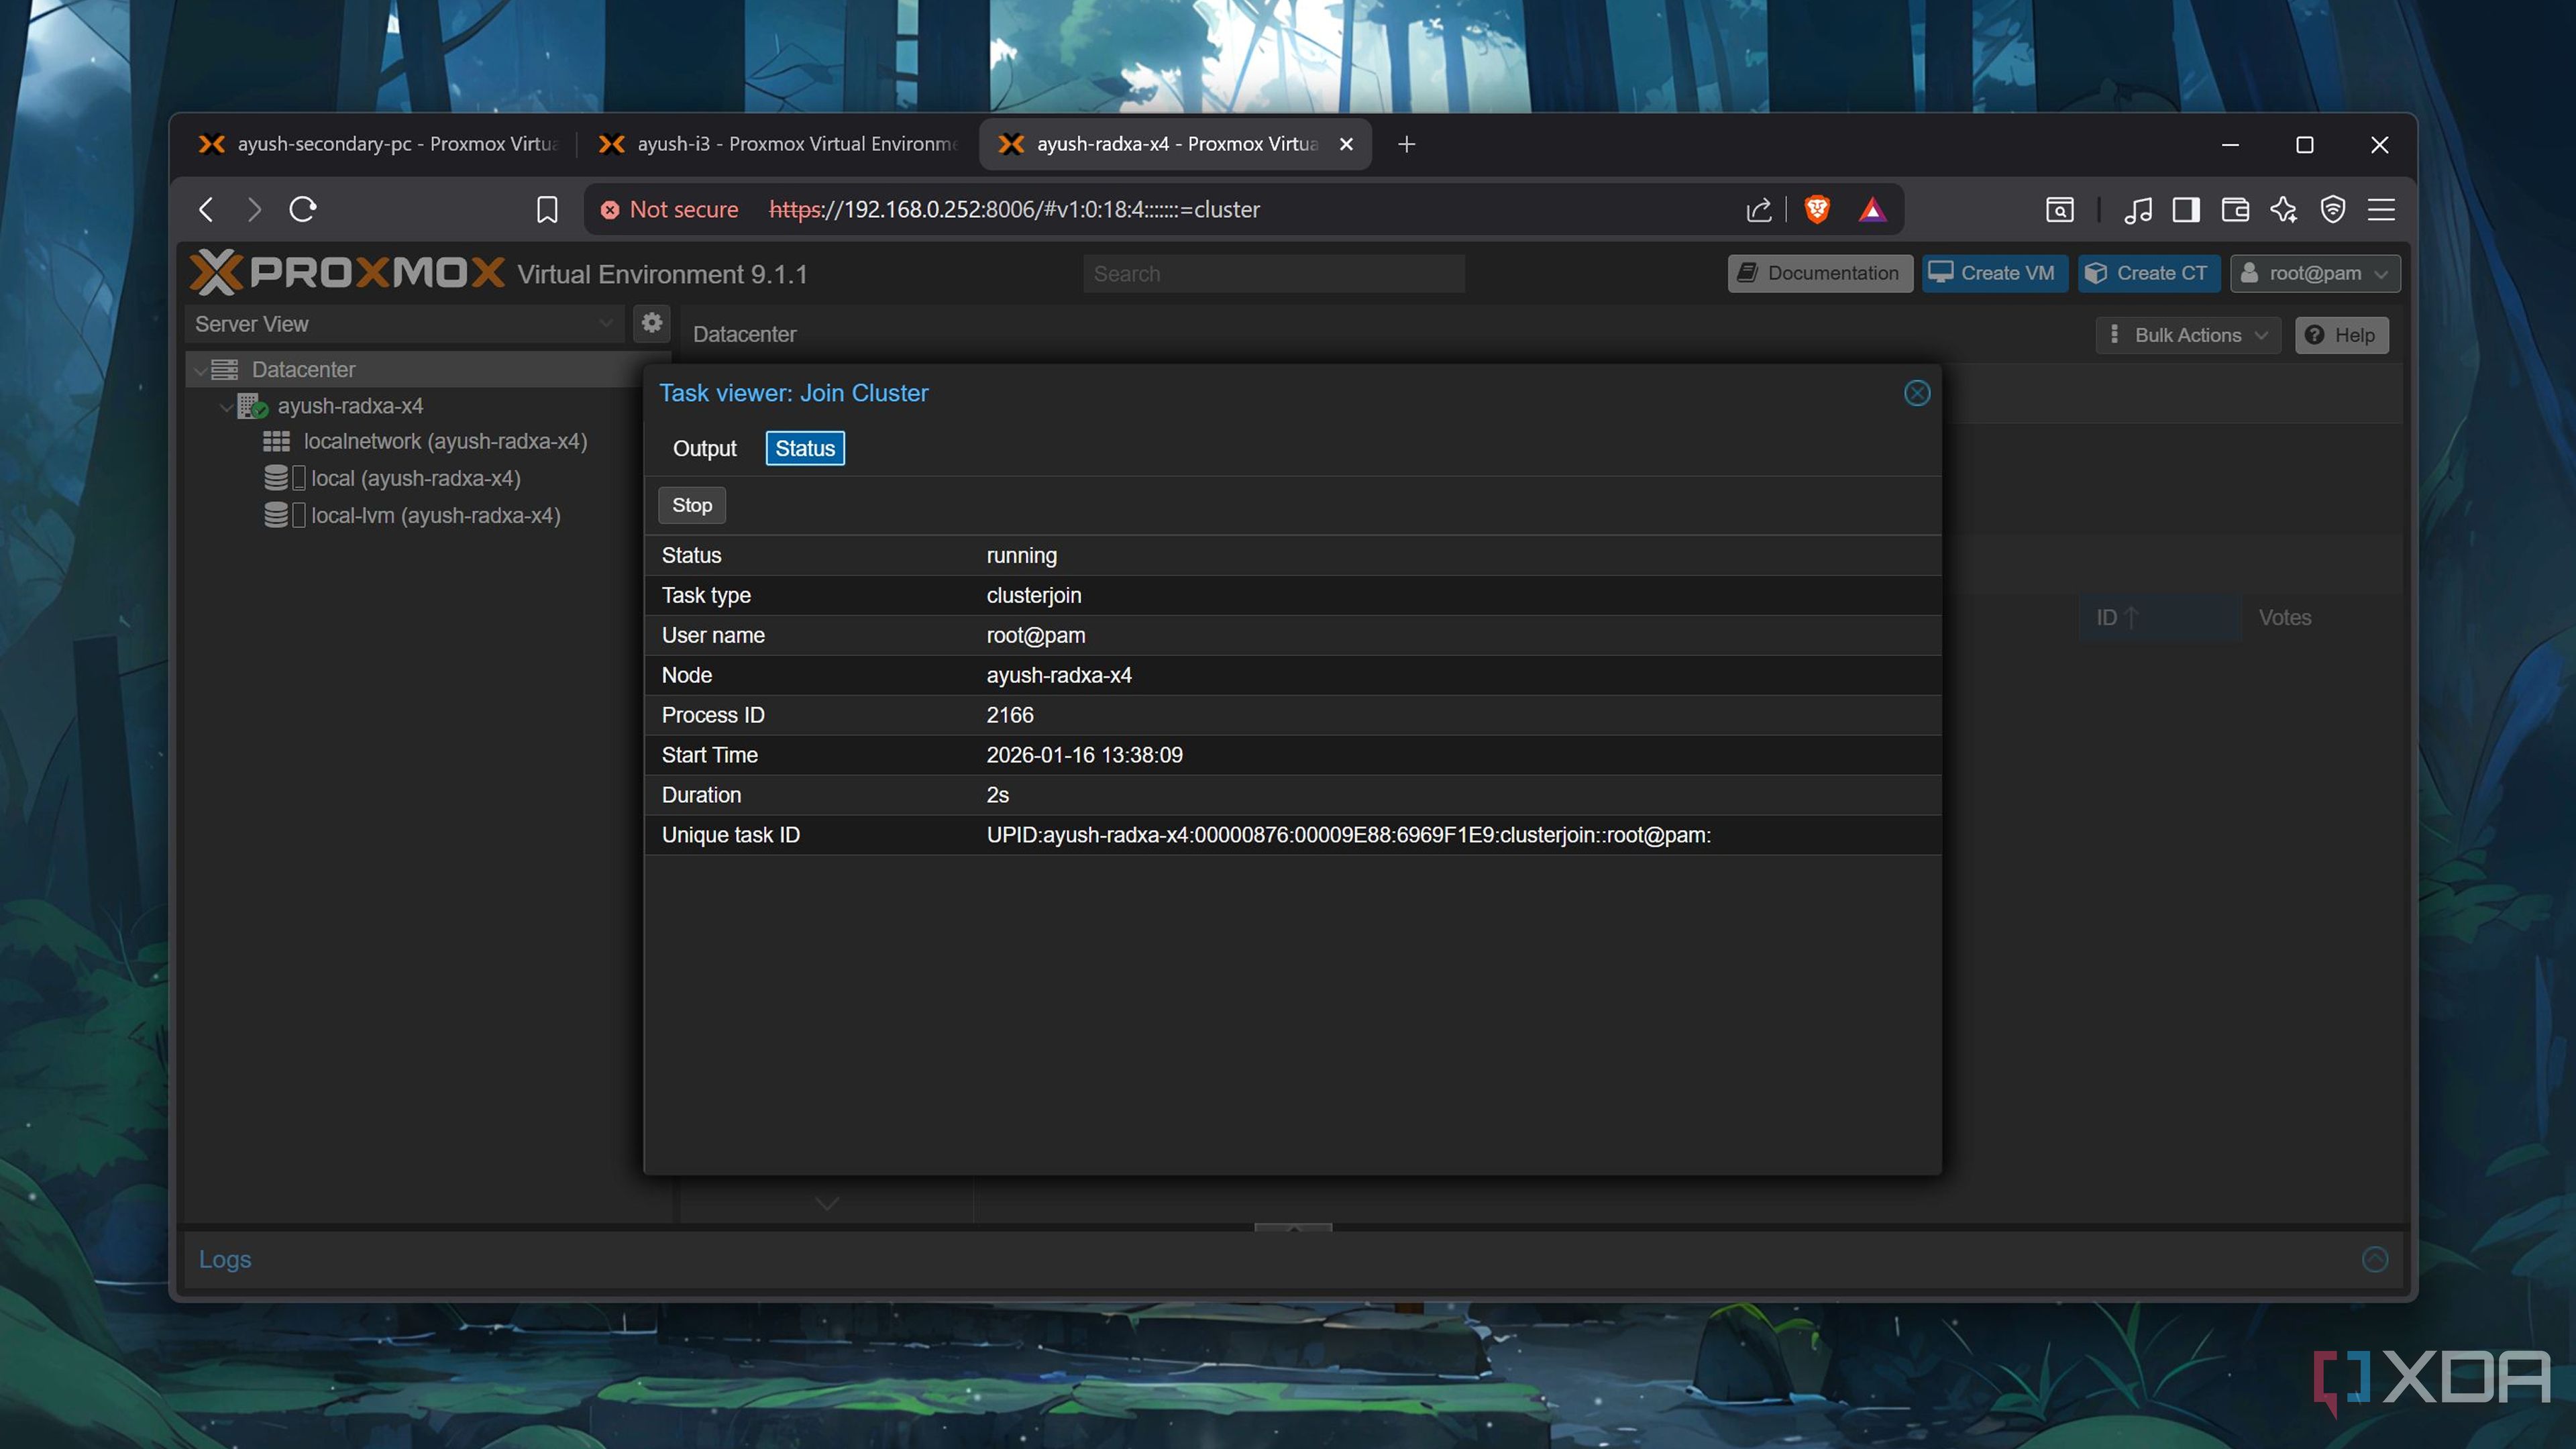
Task: Open the root@pam user menu
Action: click(2314, 273)
